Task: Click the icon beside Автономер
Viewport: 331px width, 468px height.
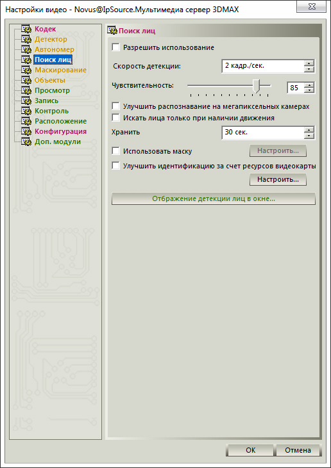Action: click(26, 49)
